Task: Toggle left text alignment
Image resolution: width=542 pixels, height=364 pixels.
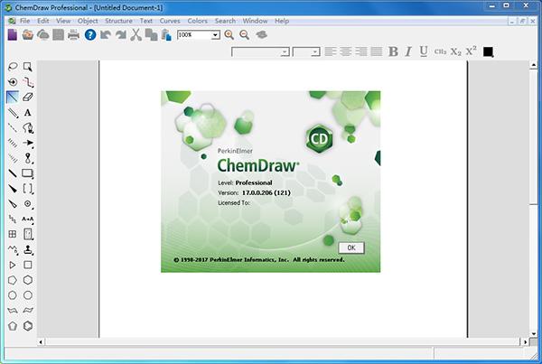Action: click(331, 51)
